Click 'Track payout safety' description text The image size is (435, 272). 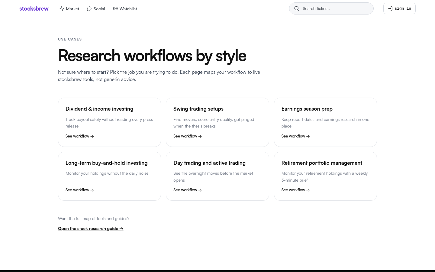(x=109, y=123)
